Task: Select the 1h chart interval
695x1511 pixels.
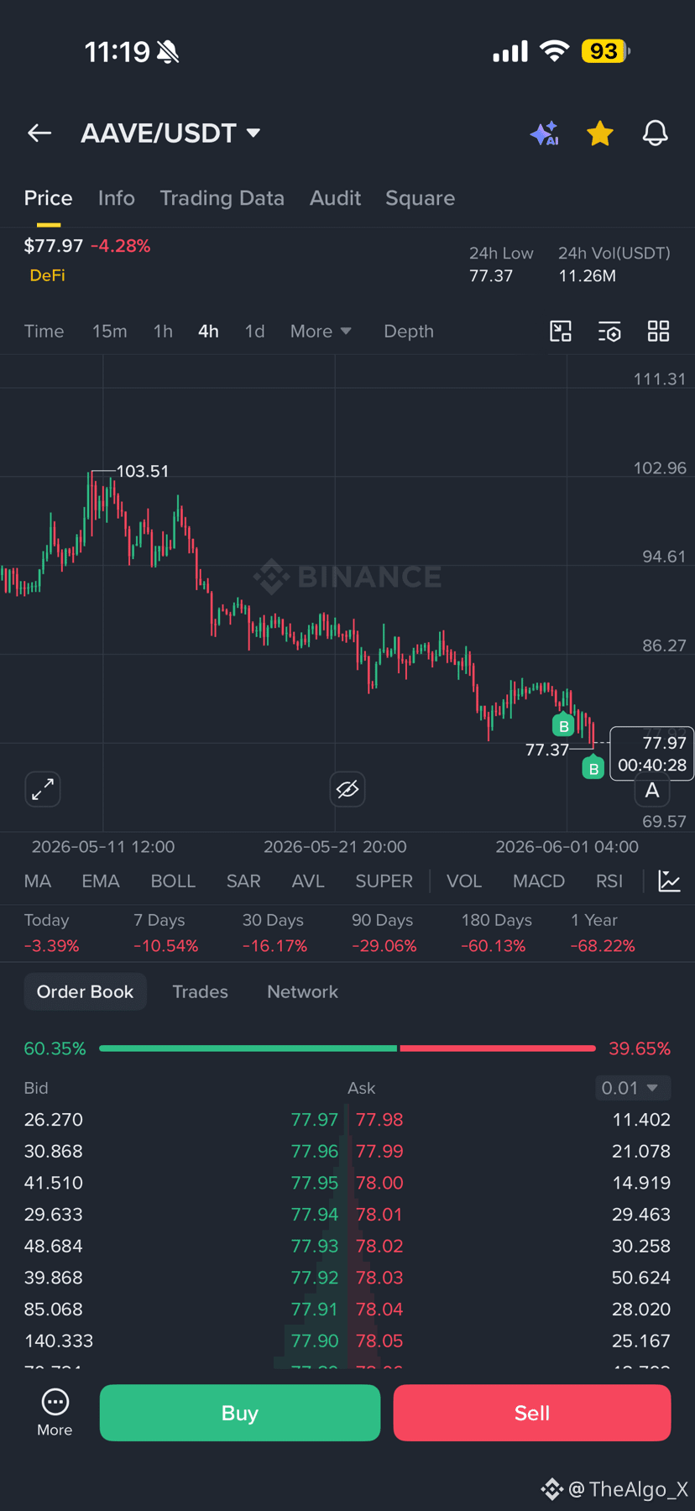Action: pos(163,332)
